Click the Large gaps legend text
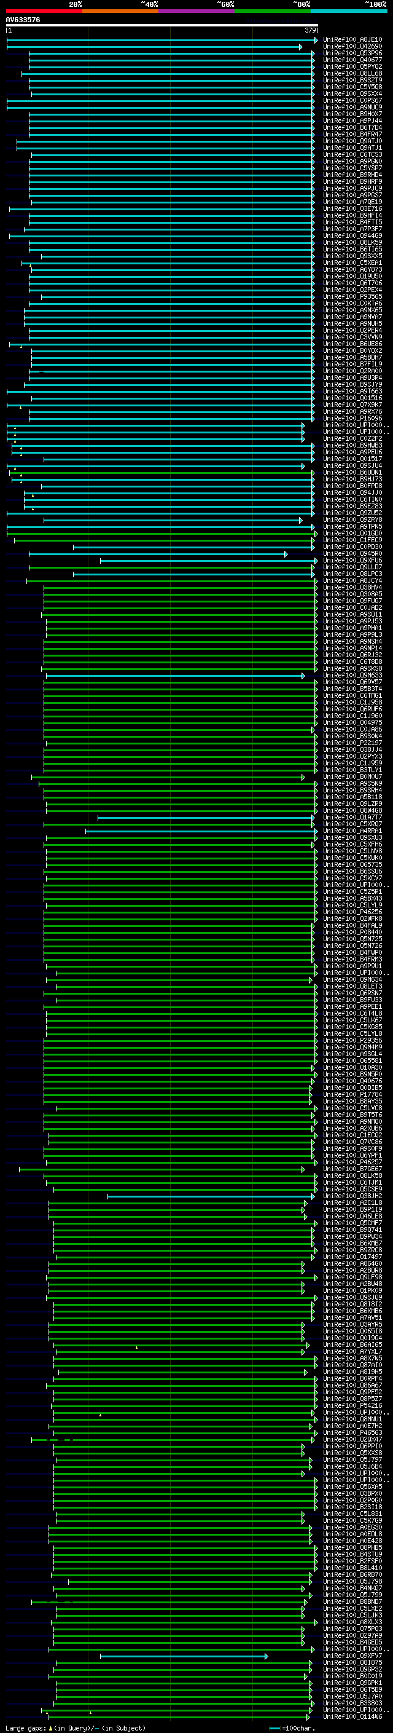Viewport: 393px width, 1733px height. [76, 1728]
